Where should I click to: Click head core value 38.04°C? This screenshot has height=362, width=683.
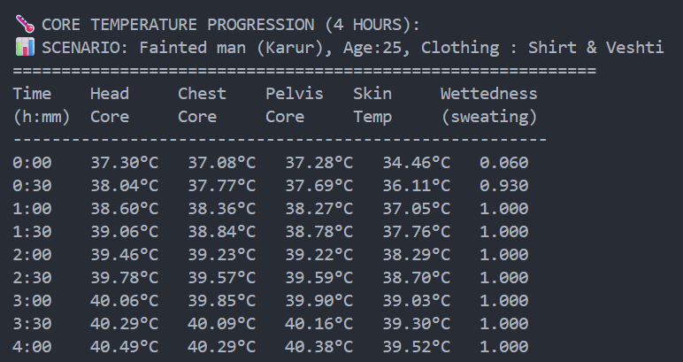point(125,186)
